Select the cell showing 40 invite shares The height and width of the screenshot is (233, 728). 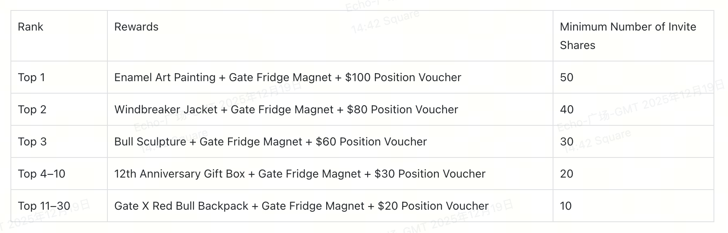(566, 110)
